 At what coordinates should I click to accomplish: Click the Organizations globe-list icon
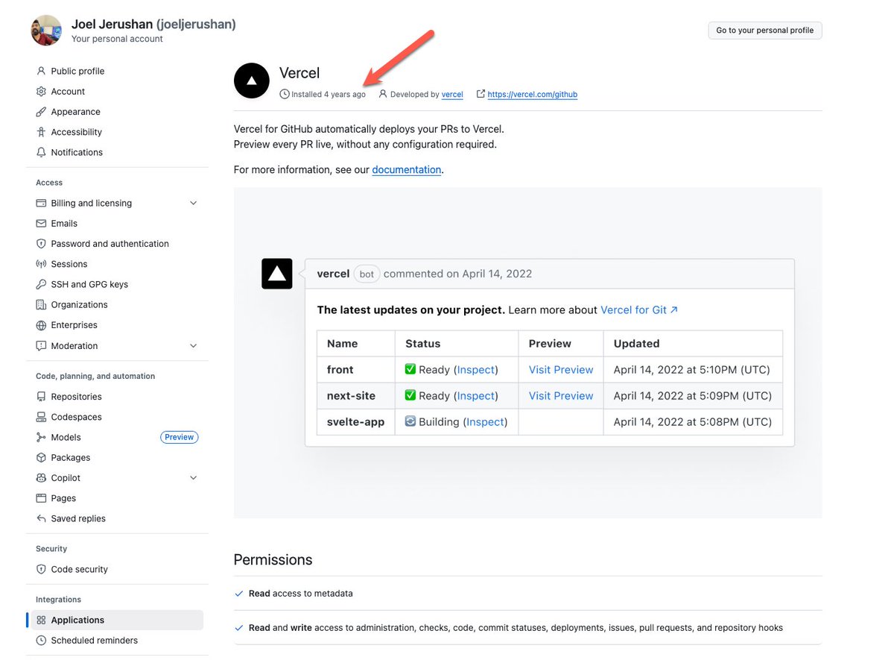click(x=41, y=304)
